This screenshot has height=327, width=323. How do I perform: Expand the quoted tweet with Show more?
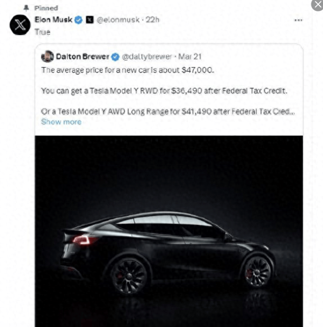point(61,122)
